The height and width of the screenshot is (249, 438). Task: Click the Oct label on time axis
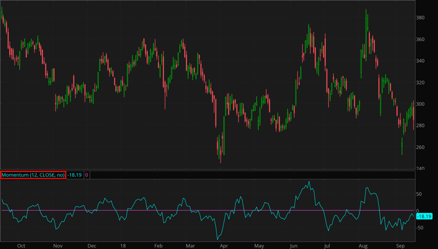(x=21, y=246)
